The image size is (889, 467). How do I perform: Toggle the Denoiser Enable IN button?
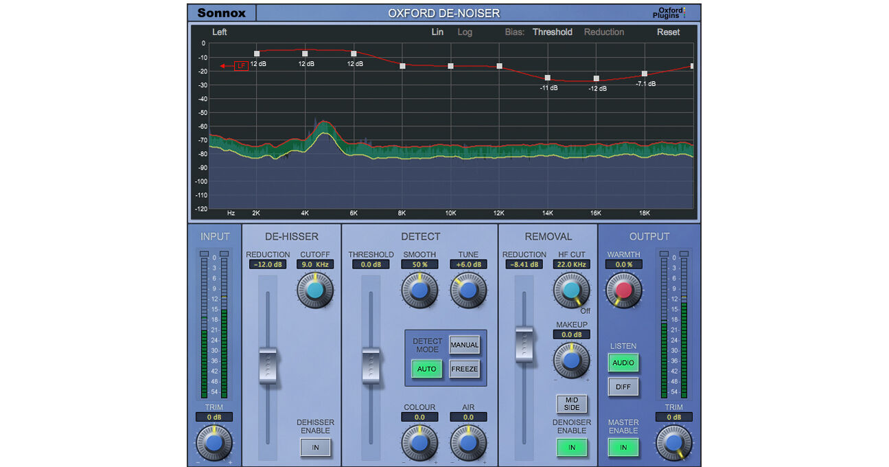click(x=572, y=448)
